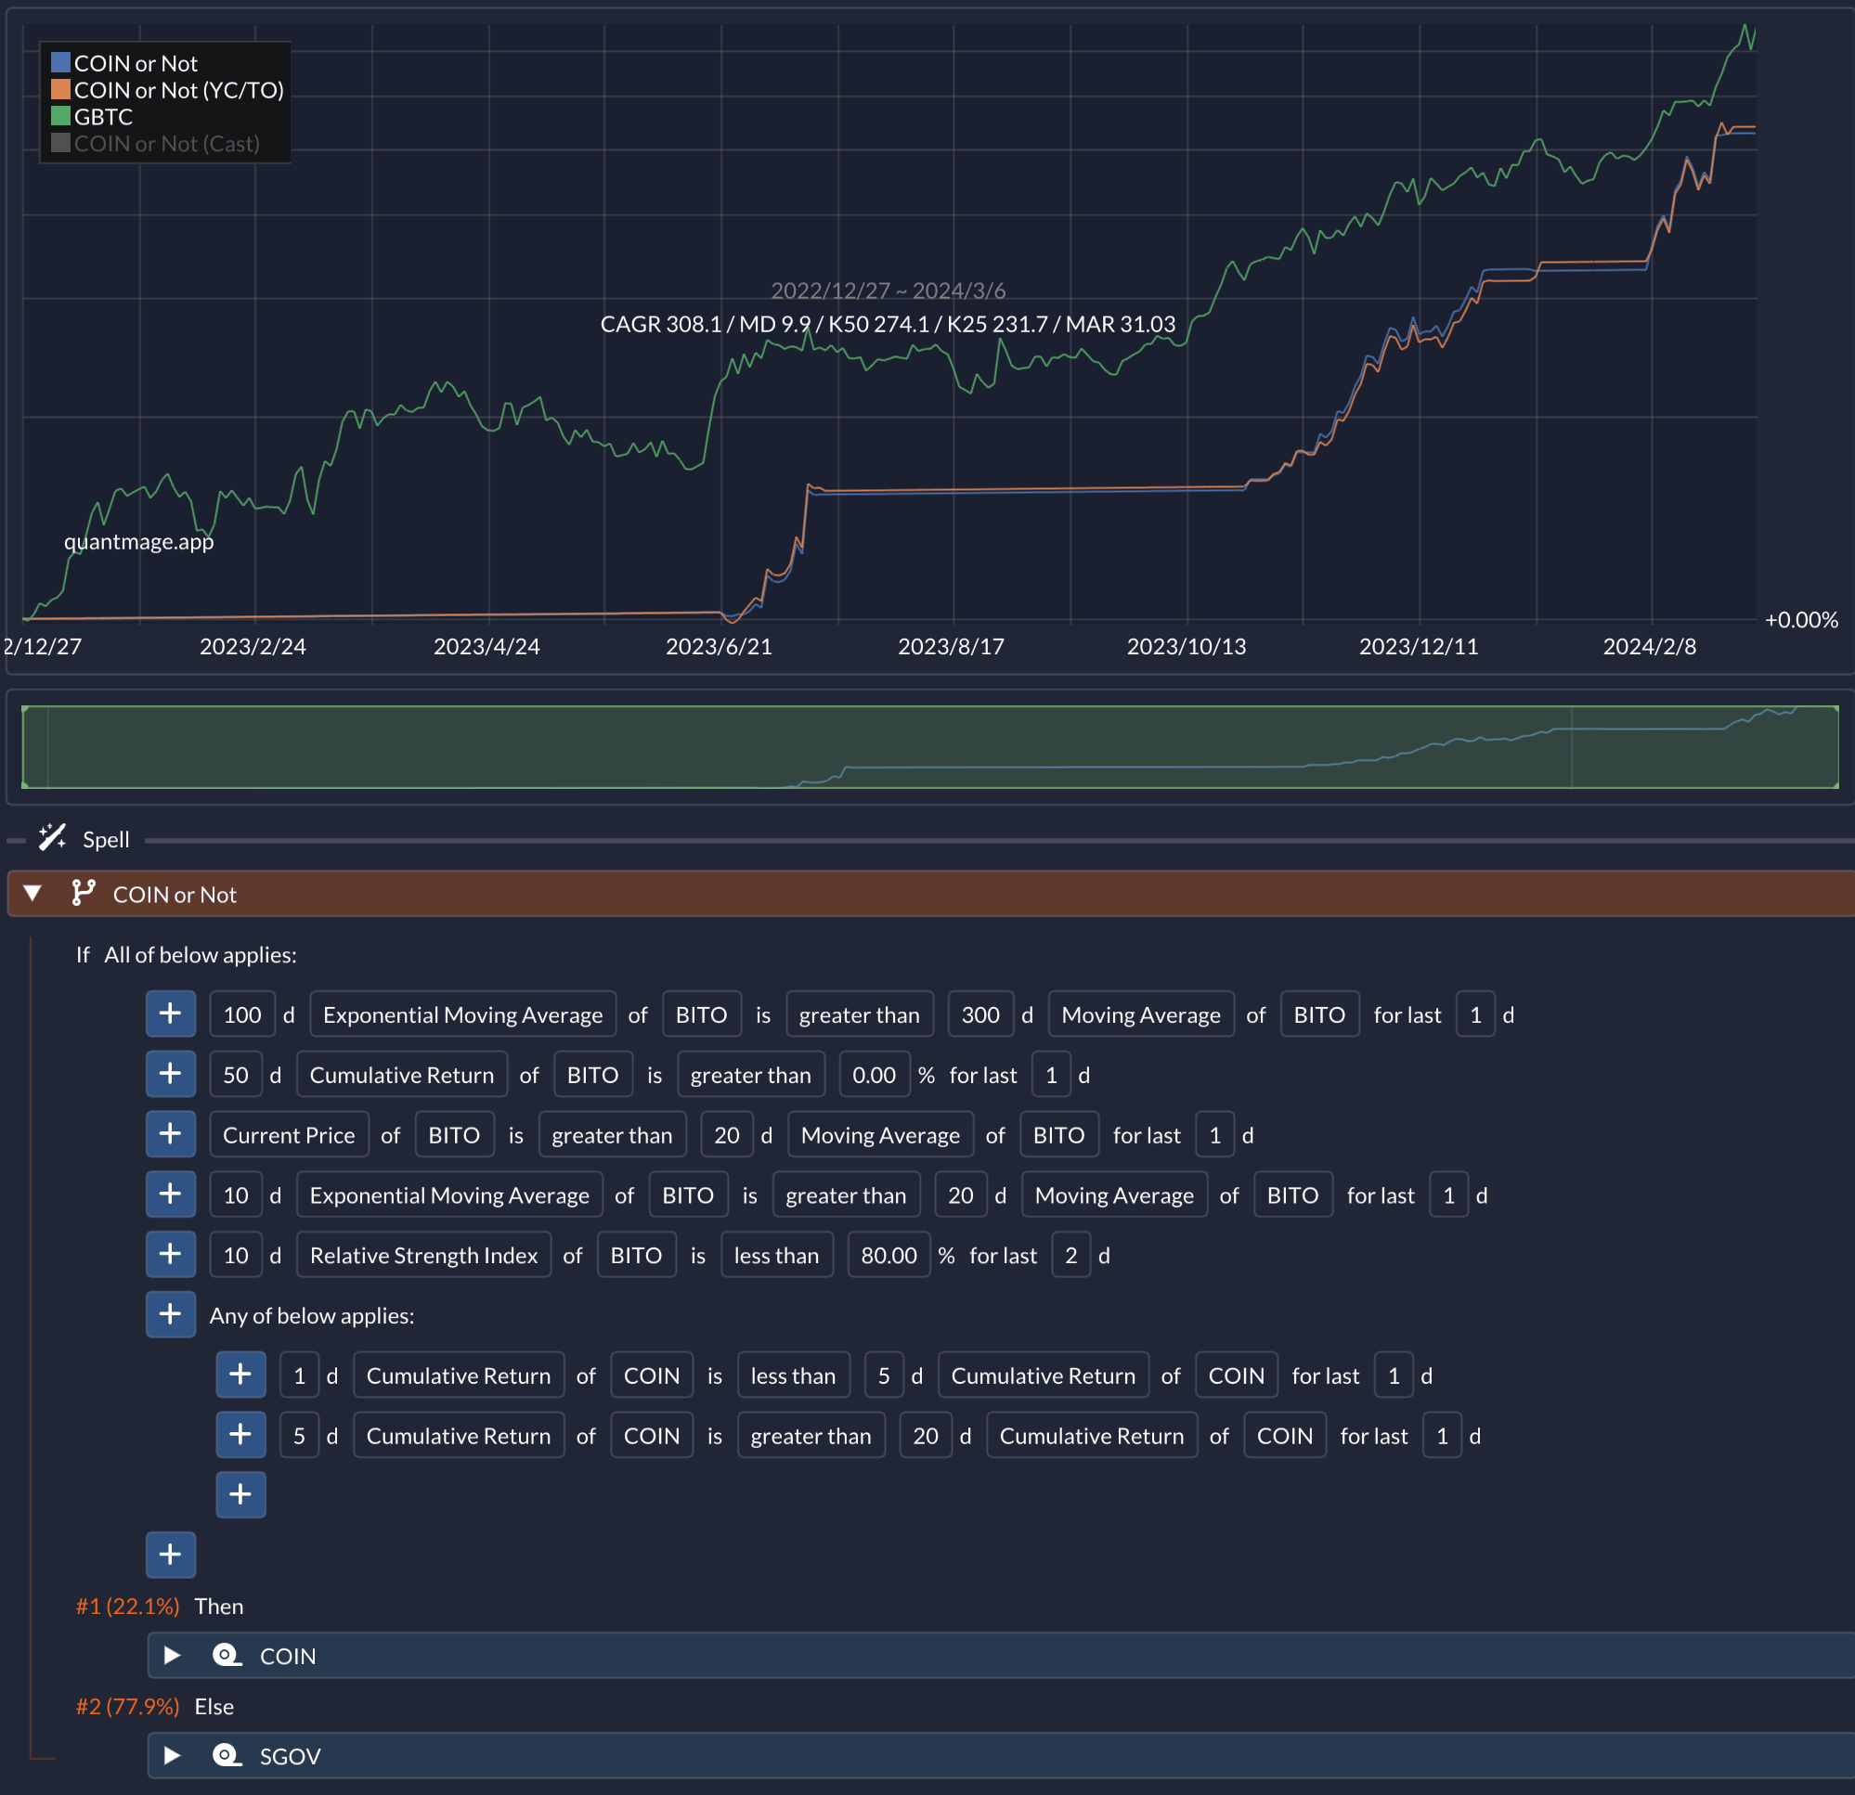Click the 80.00 RSI threshold field
This screenshot has height=1795, width=1855.
point(888,1255)
